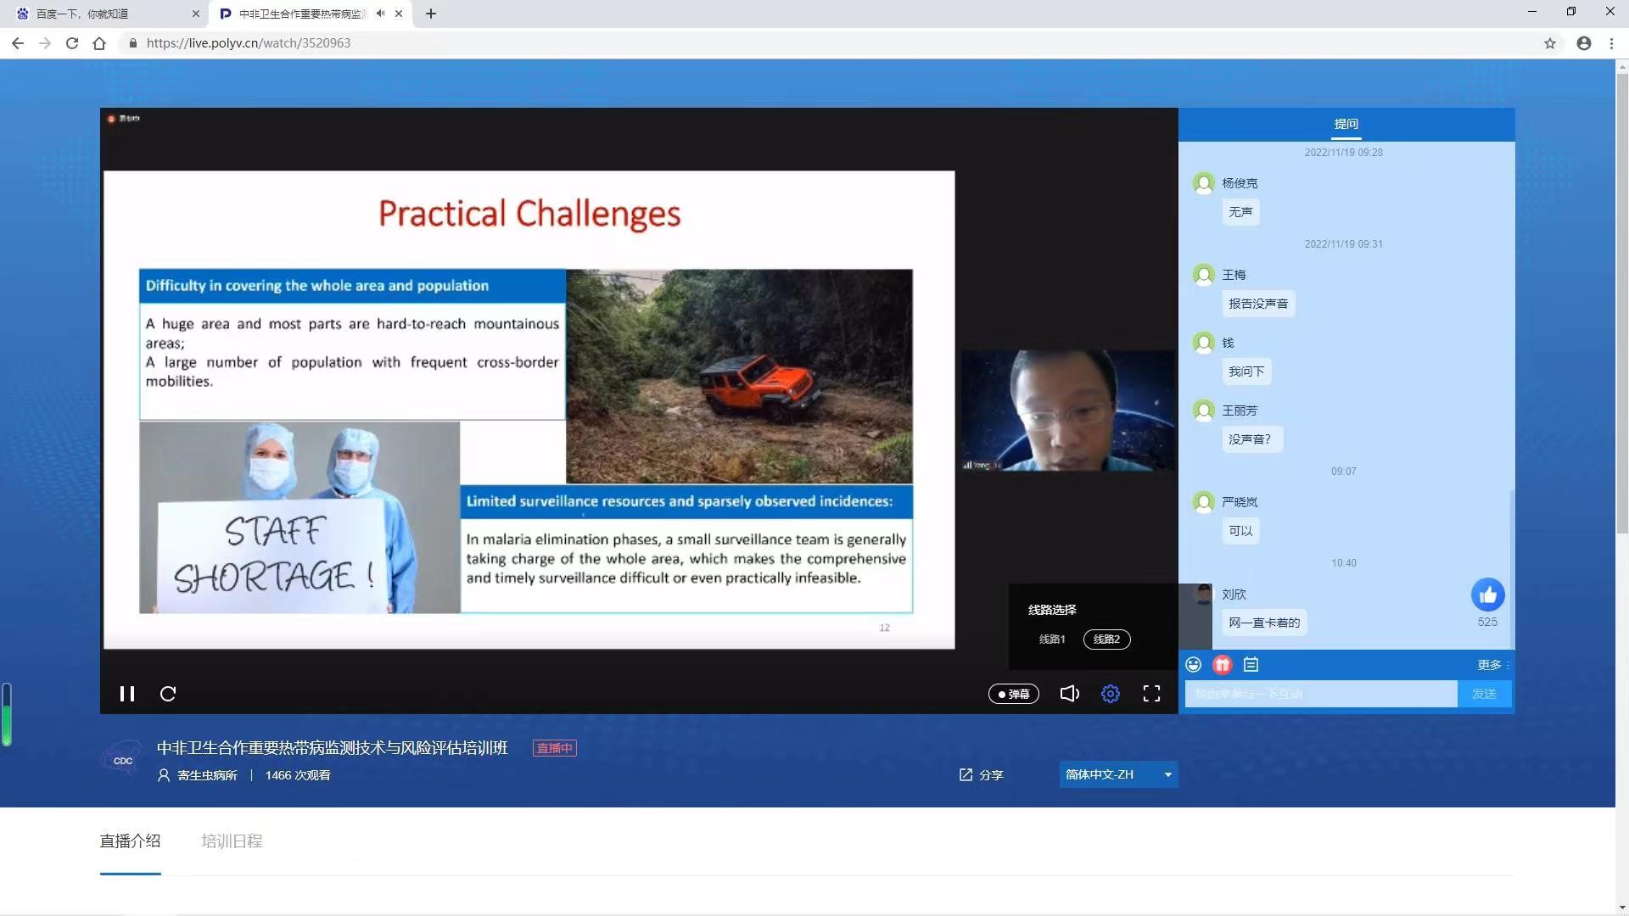Screen dimensions: 1629x916
Task: Click the red gift icon in chat
Action: tap(1222, 665)
